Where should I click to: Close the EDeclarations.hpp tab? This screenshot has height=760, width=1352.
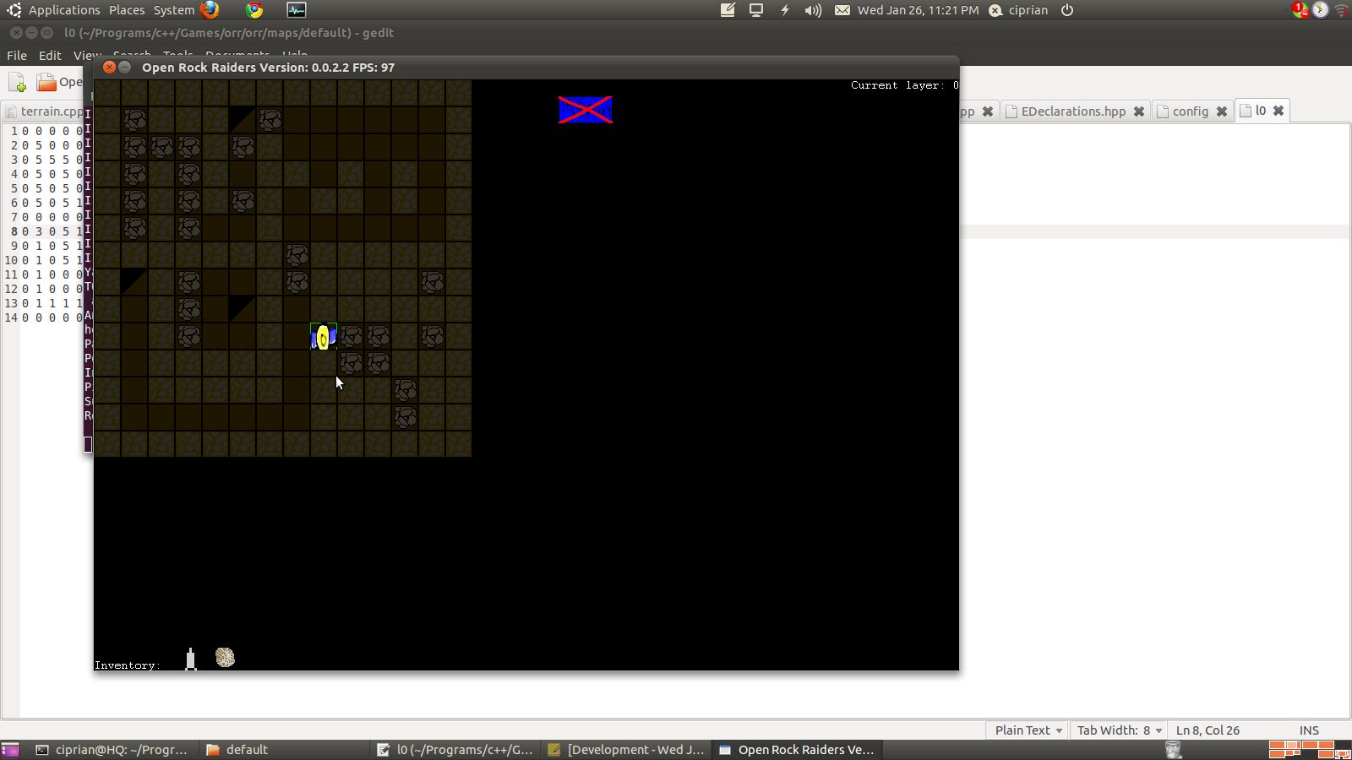point(1139,111)
